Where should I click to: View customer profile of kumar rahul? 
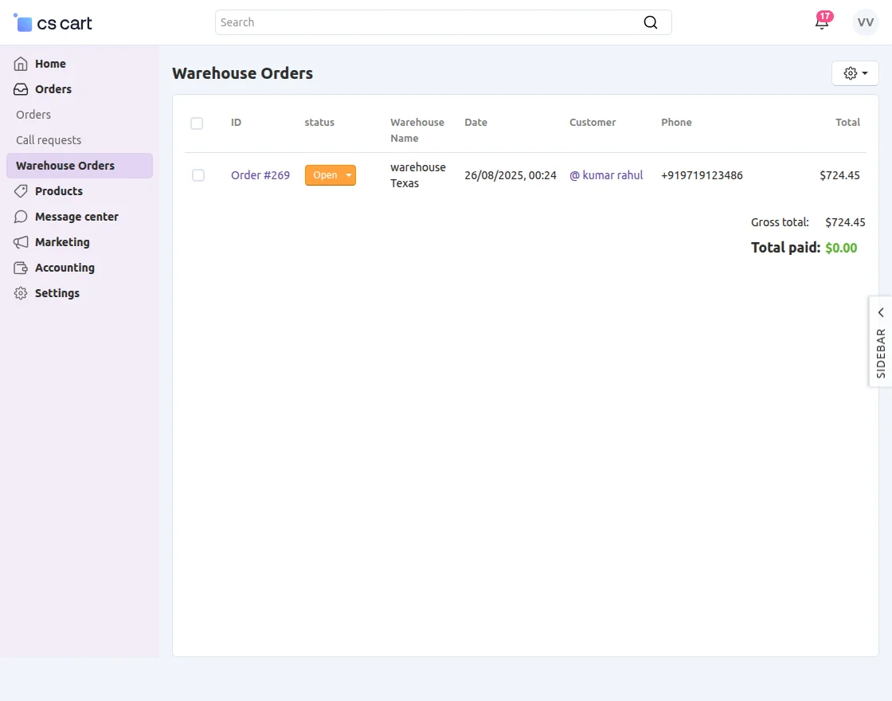point(607,175)
